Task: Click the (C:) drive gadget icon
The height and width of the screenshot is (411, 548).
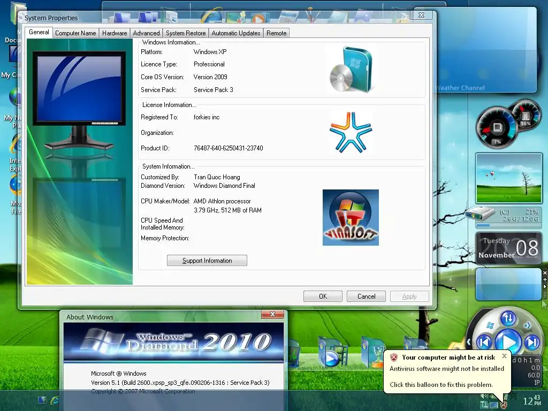Action: pos(479,213)
